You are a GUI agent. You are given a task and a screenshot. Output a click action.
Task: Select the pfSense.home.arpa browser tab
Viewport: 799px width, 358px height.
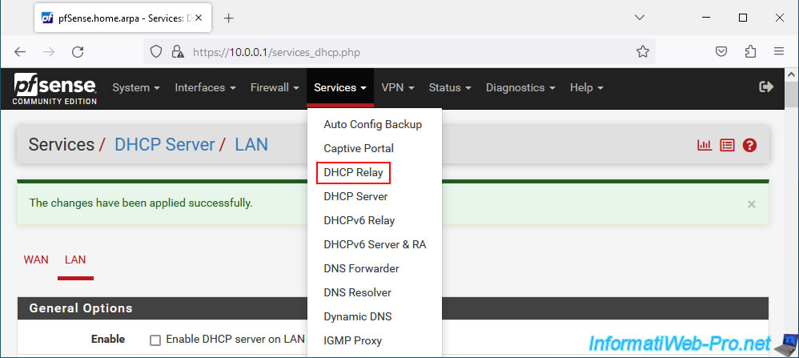[121, 18]
